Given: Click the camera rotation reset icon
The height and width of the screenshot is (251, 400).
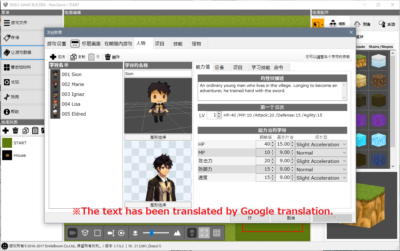Looking at the screenshot, I should [122, 233].
